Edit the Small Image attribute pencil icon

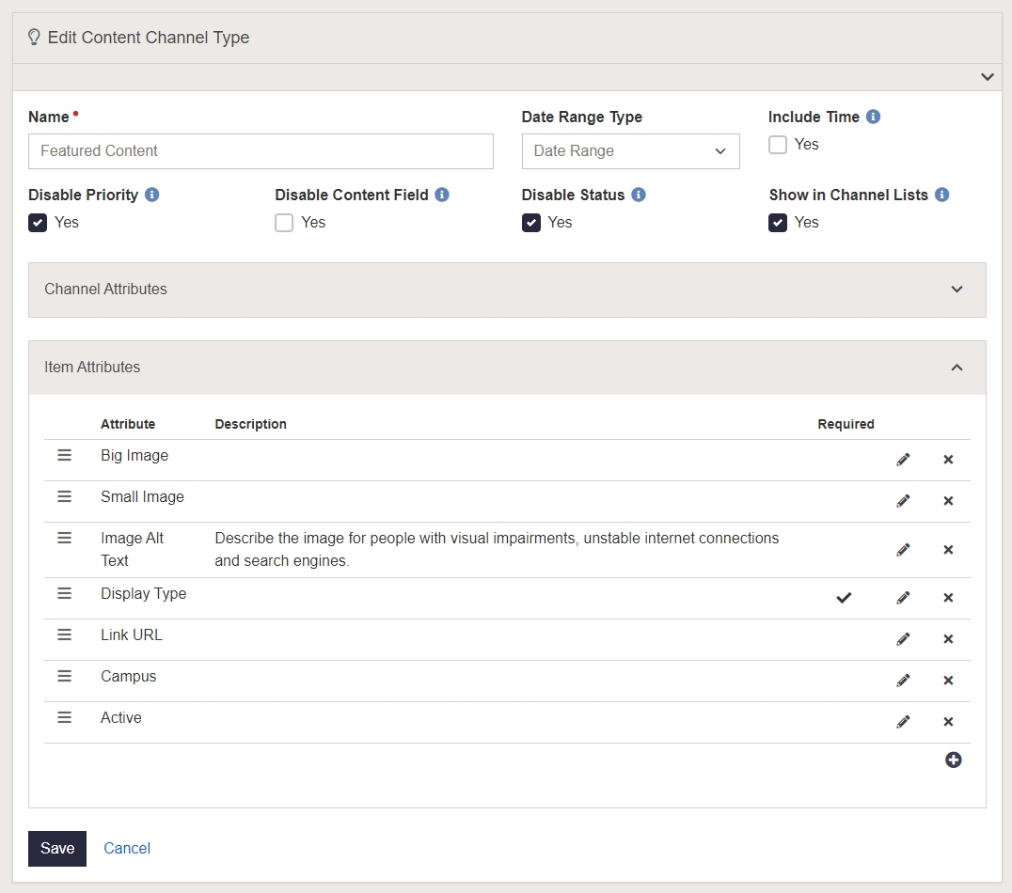[x=903, y=501]
